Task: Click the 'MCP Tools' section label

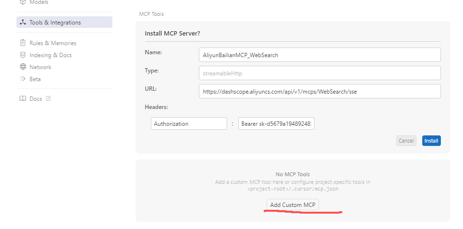Action: [151, 14]
